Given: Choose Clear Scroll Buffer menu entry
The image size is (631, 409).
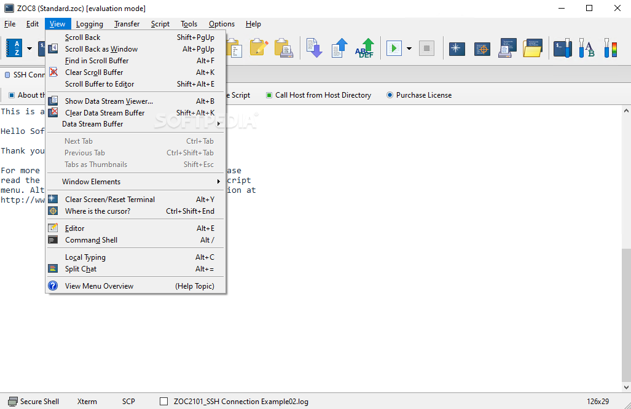Looking at the screenshot, I should click(x=136, y=72).
